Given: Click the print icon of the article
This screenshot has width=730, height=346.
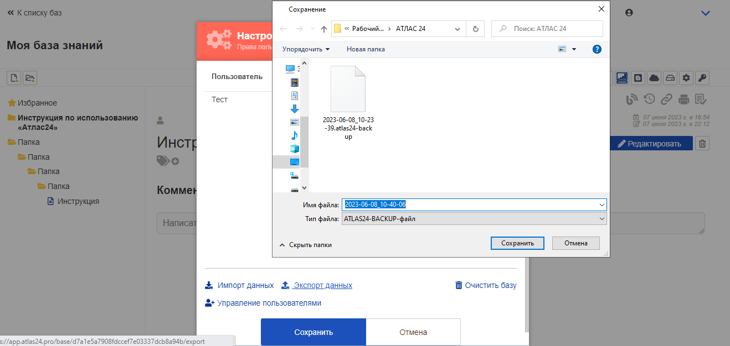Looking at the screenshot, I should [x=684, y=99].
